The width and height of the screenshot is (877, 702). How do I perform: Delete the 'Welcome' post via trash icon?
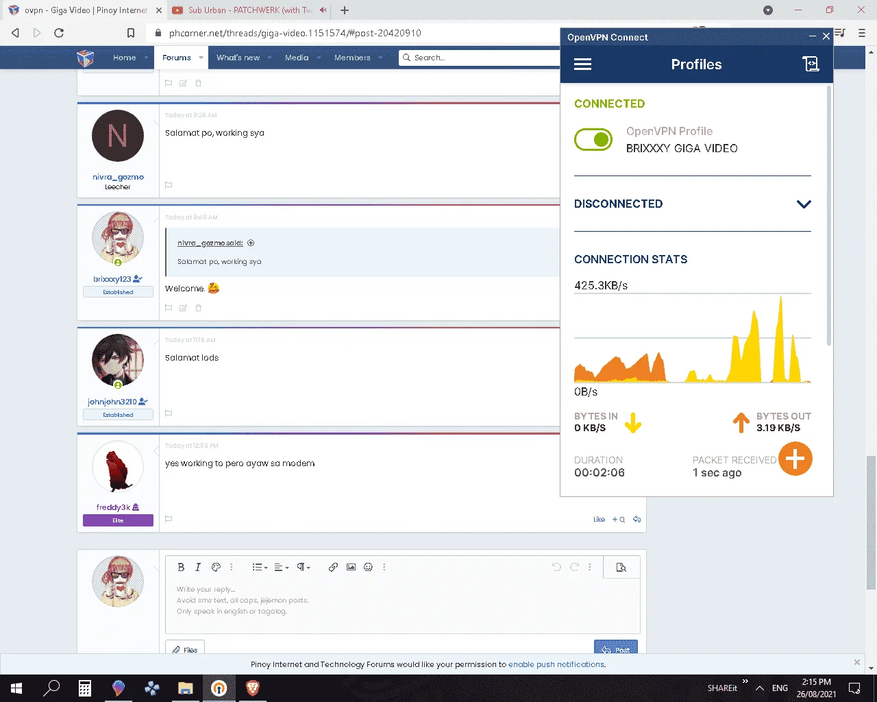point(198,308)
